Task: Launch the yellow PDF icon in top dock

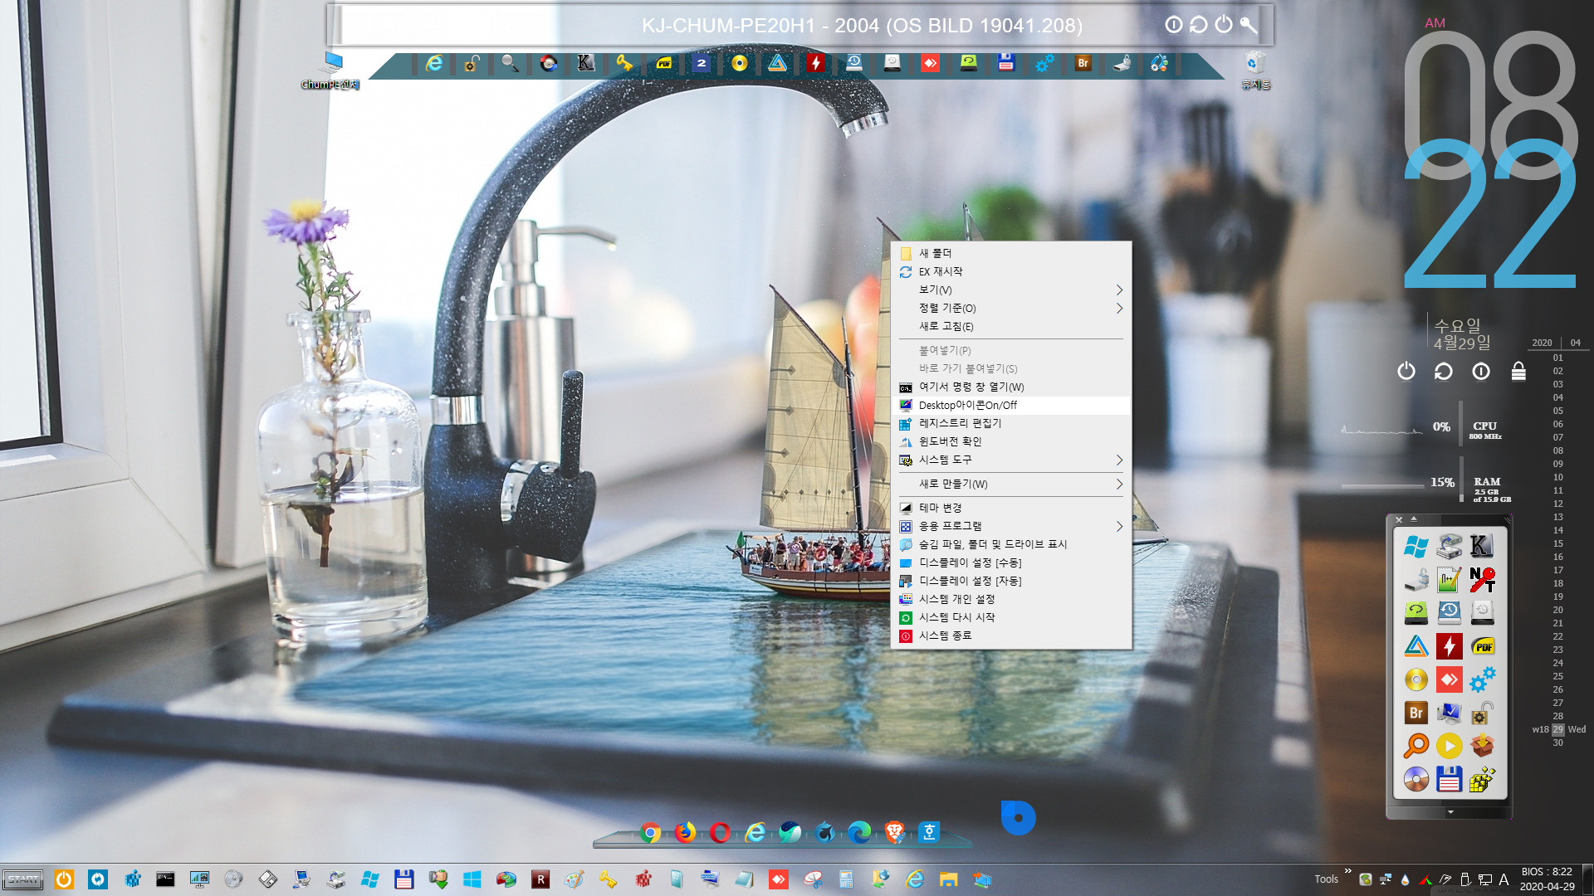Action: [x=663, y=63]
